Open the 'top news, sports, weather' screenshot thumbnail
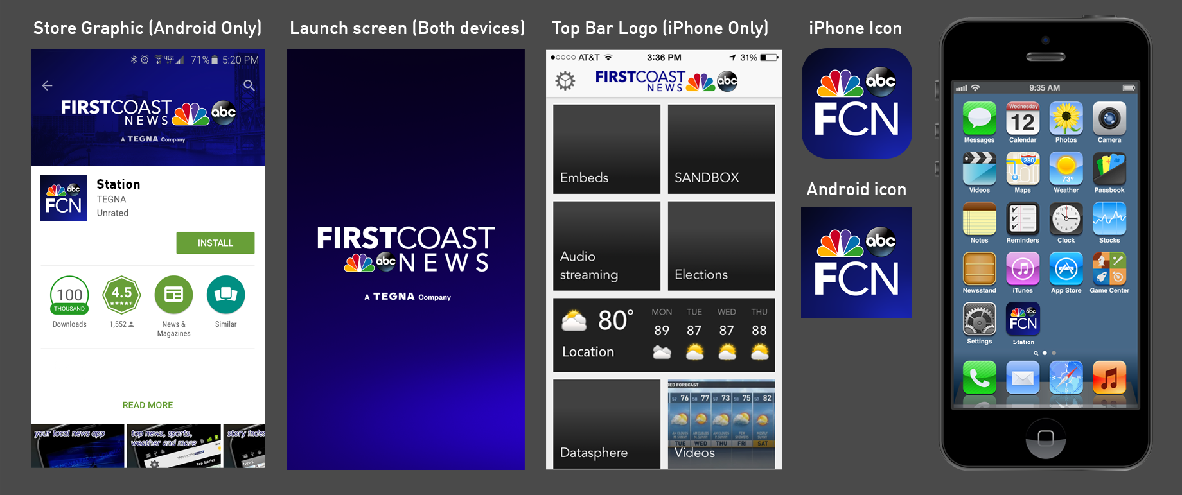The image size is (1182, 495). tap(174, 446)
